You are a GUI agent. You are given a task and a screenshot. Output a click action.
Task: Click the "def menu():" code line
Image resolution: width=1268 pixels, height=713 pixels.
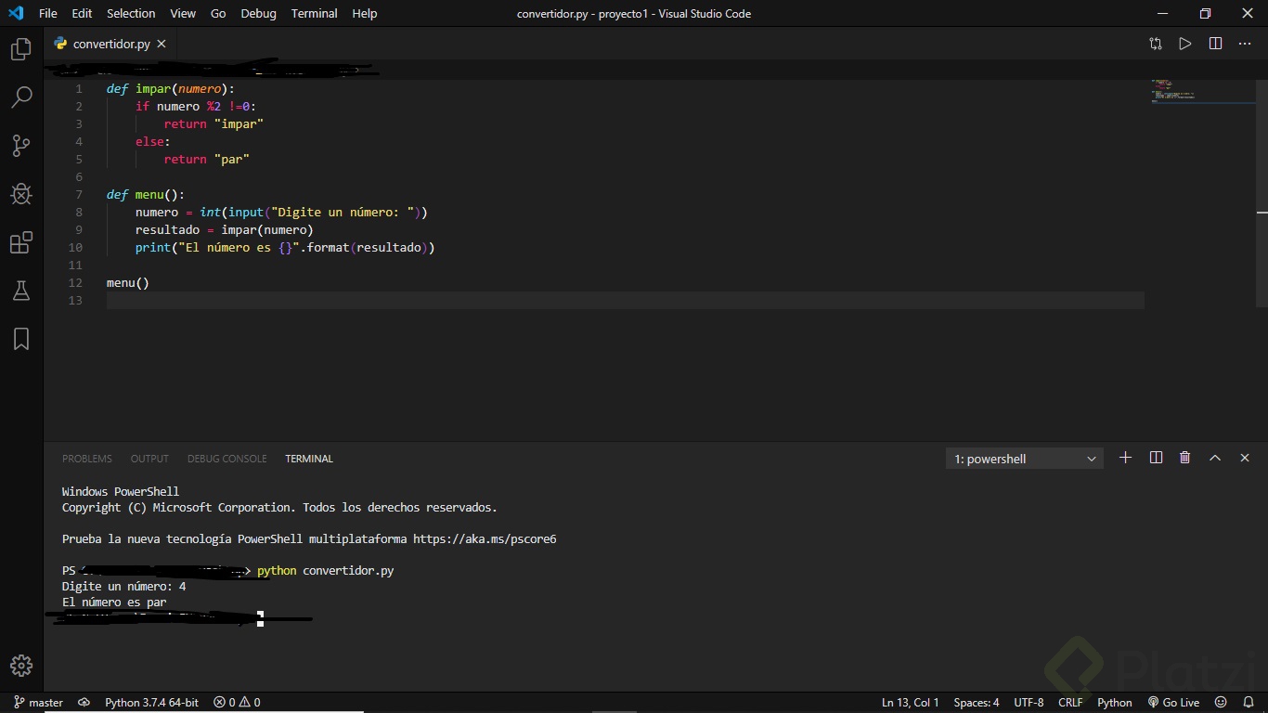146,195
